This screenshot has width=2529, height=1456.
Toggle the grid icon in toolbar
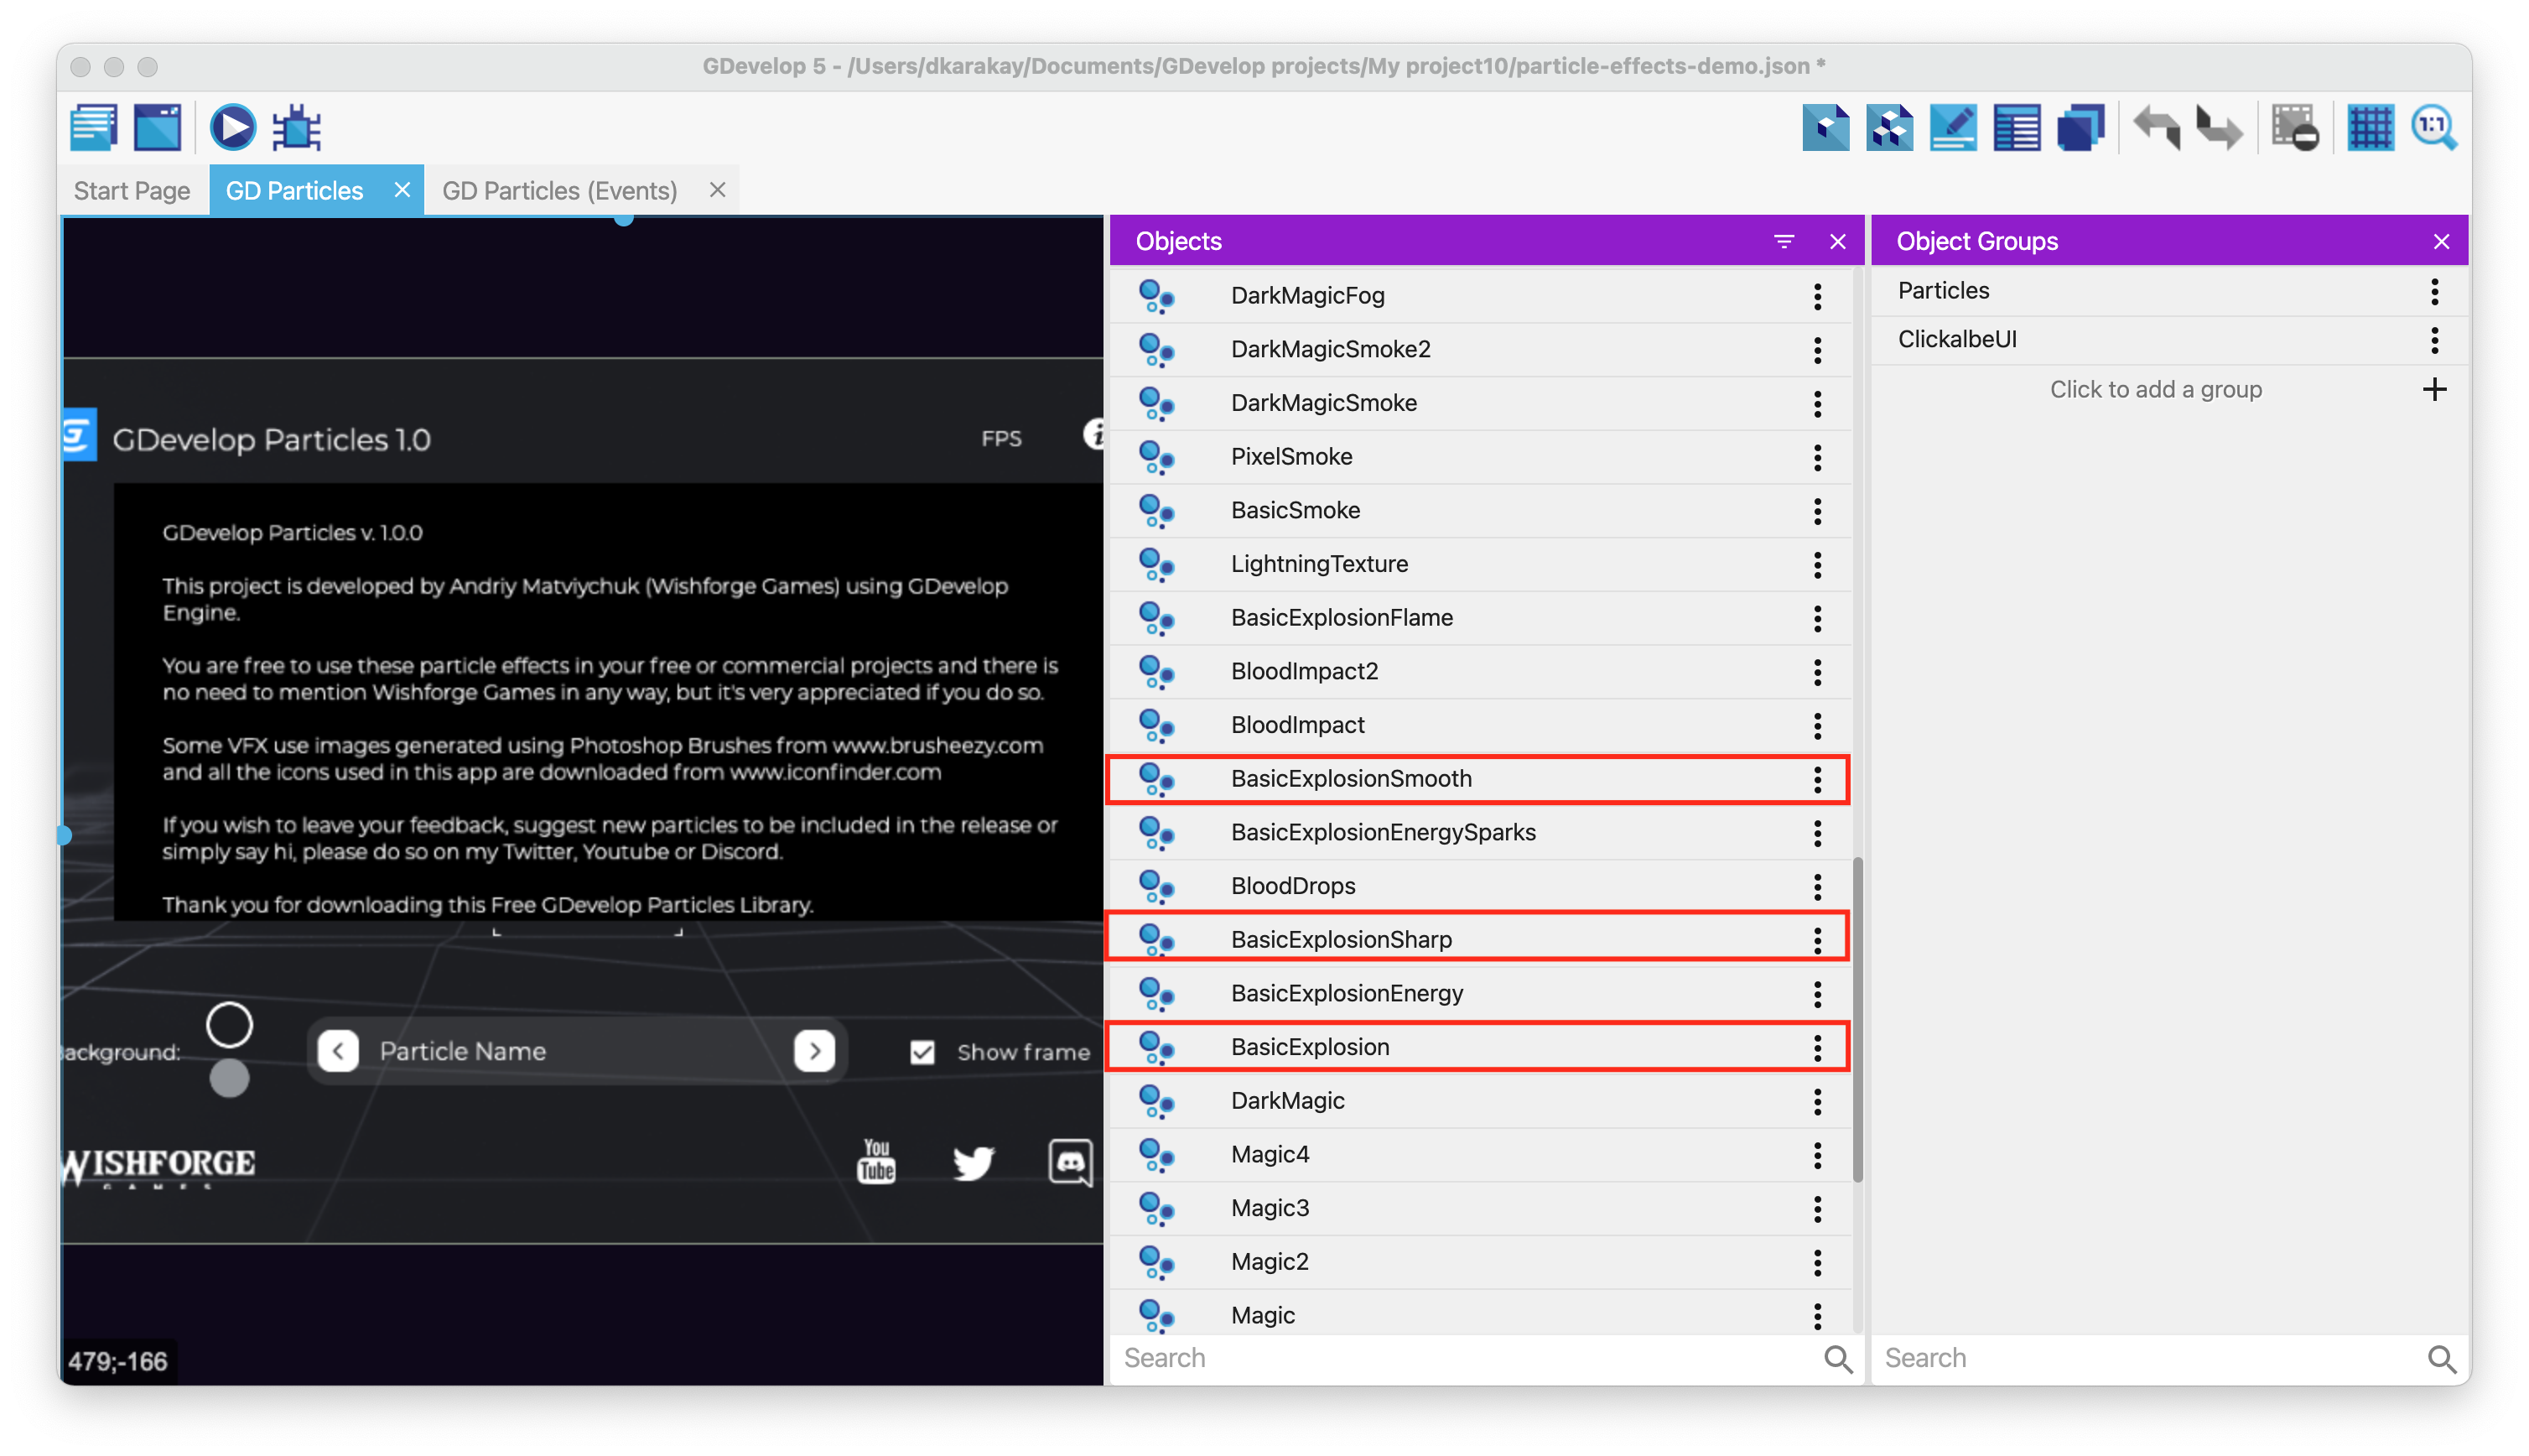pyautogui.click(x=2370, y=128)
